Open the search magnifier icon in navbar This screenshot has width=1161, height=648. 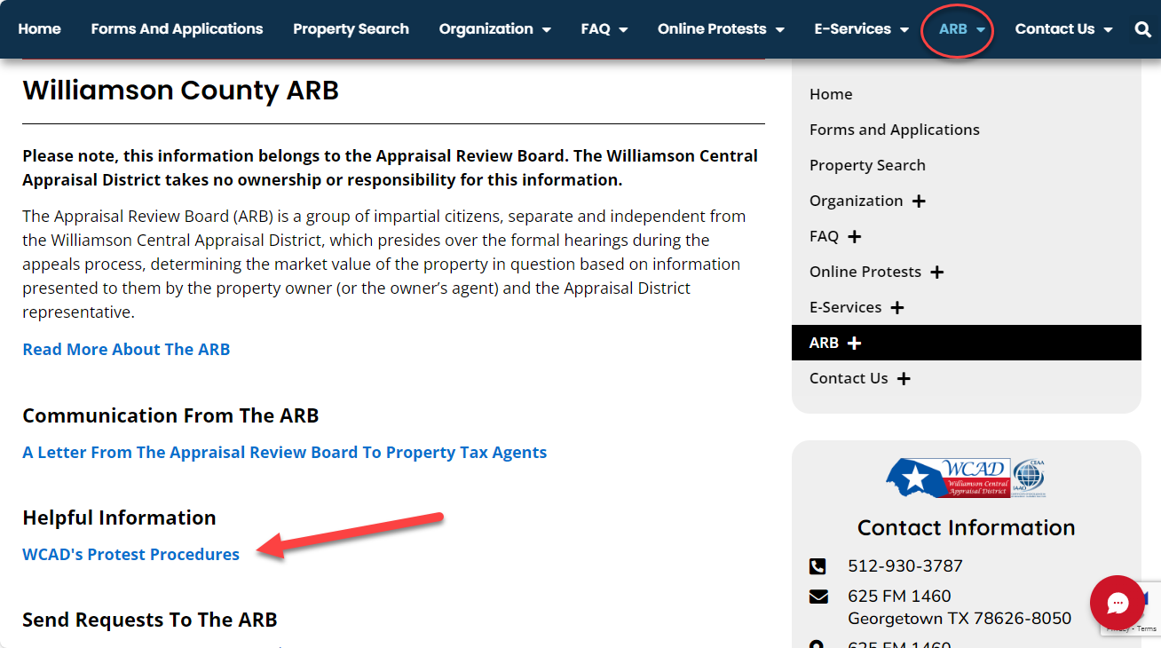point(1142,29)
